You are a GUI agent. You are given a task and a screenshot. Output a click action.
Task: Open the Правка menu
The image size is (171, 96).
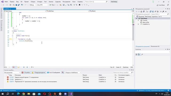(x=12, y=2)
